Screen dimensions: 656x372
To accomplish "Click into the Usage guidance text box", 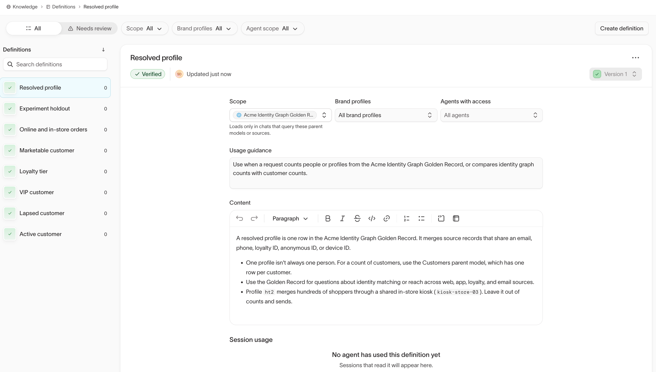I will (x=386, y=173).
